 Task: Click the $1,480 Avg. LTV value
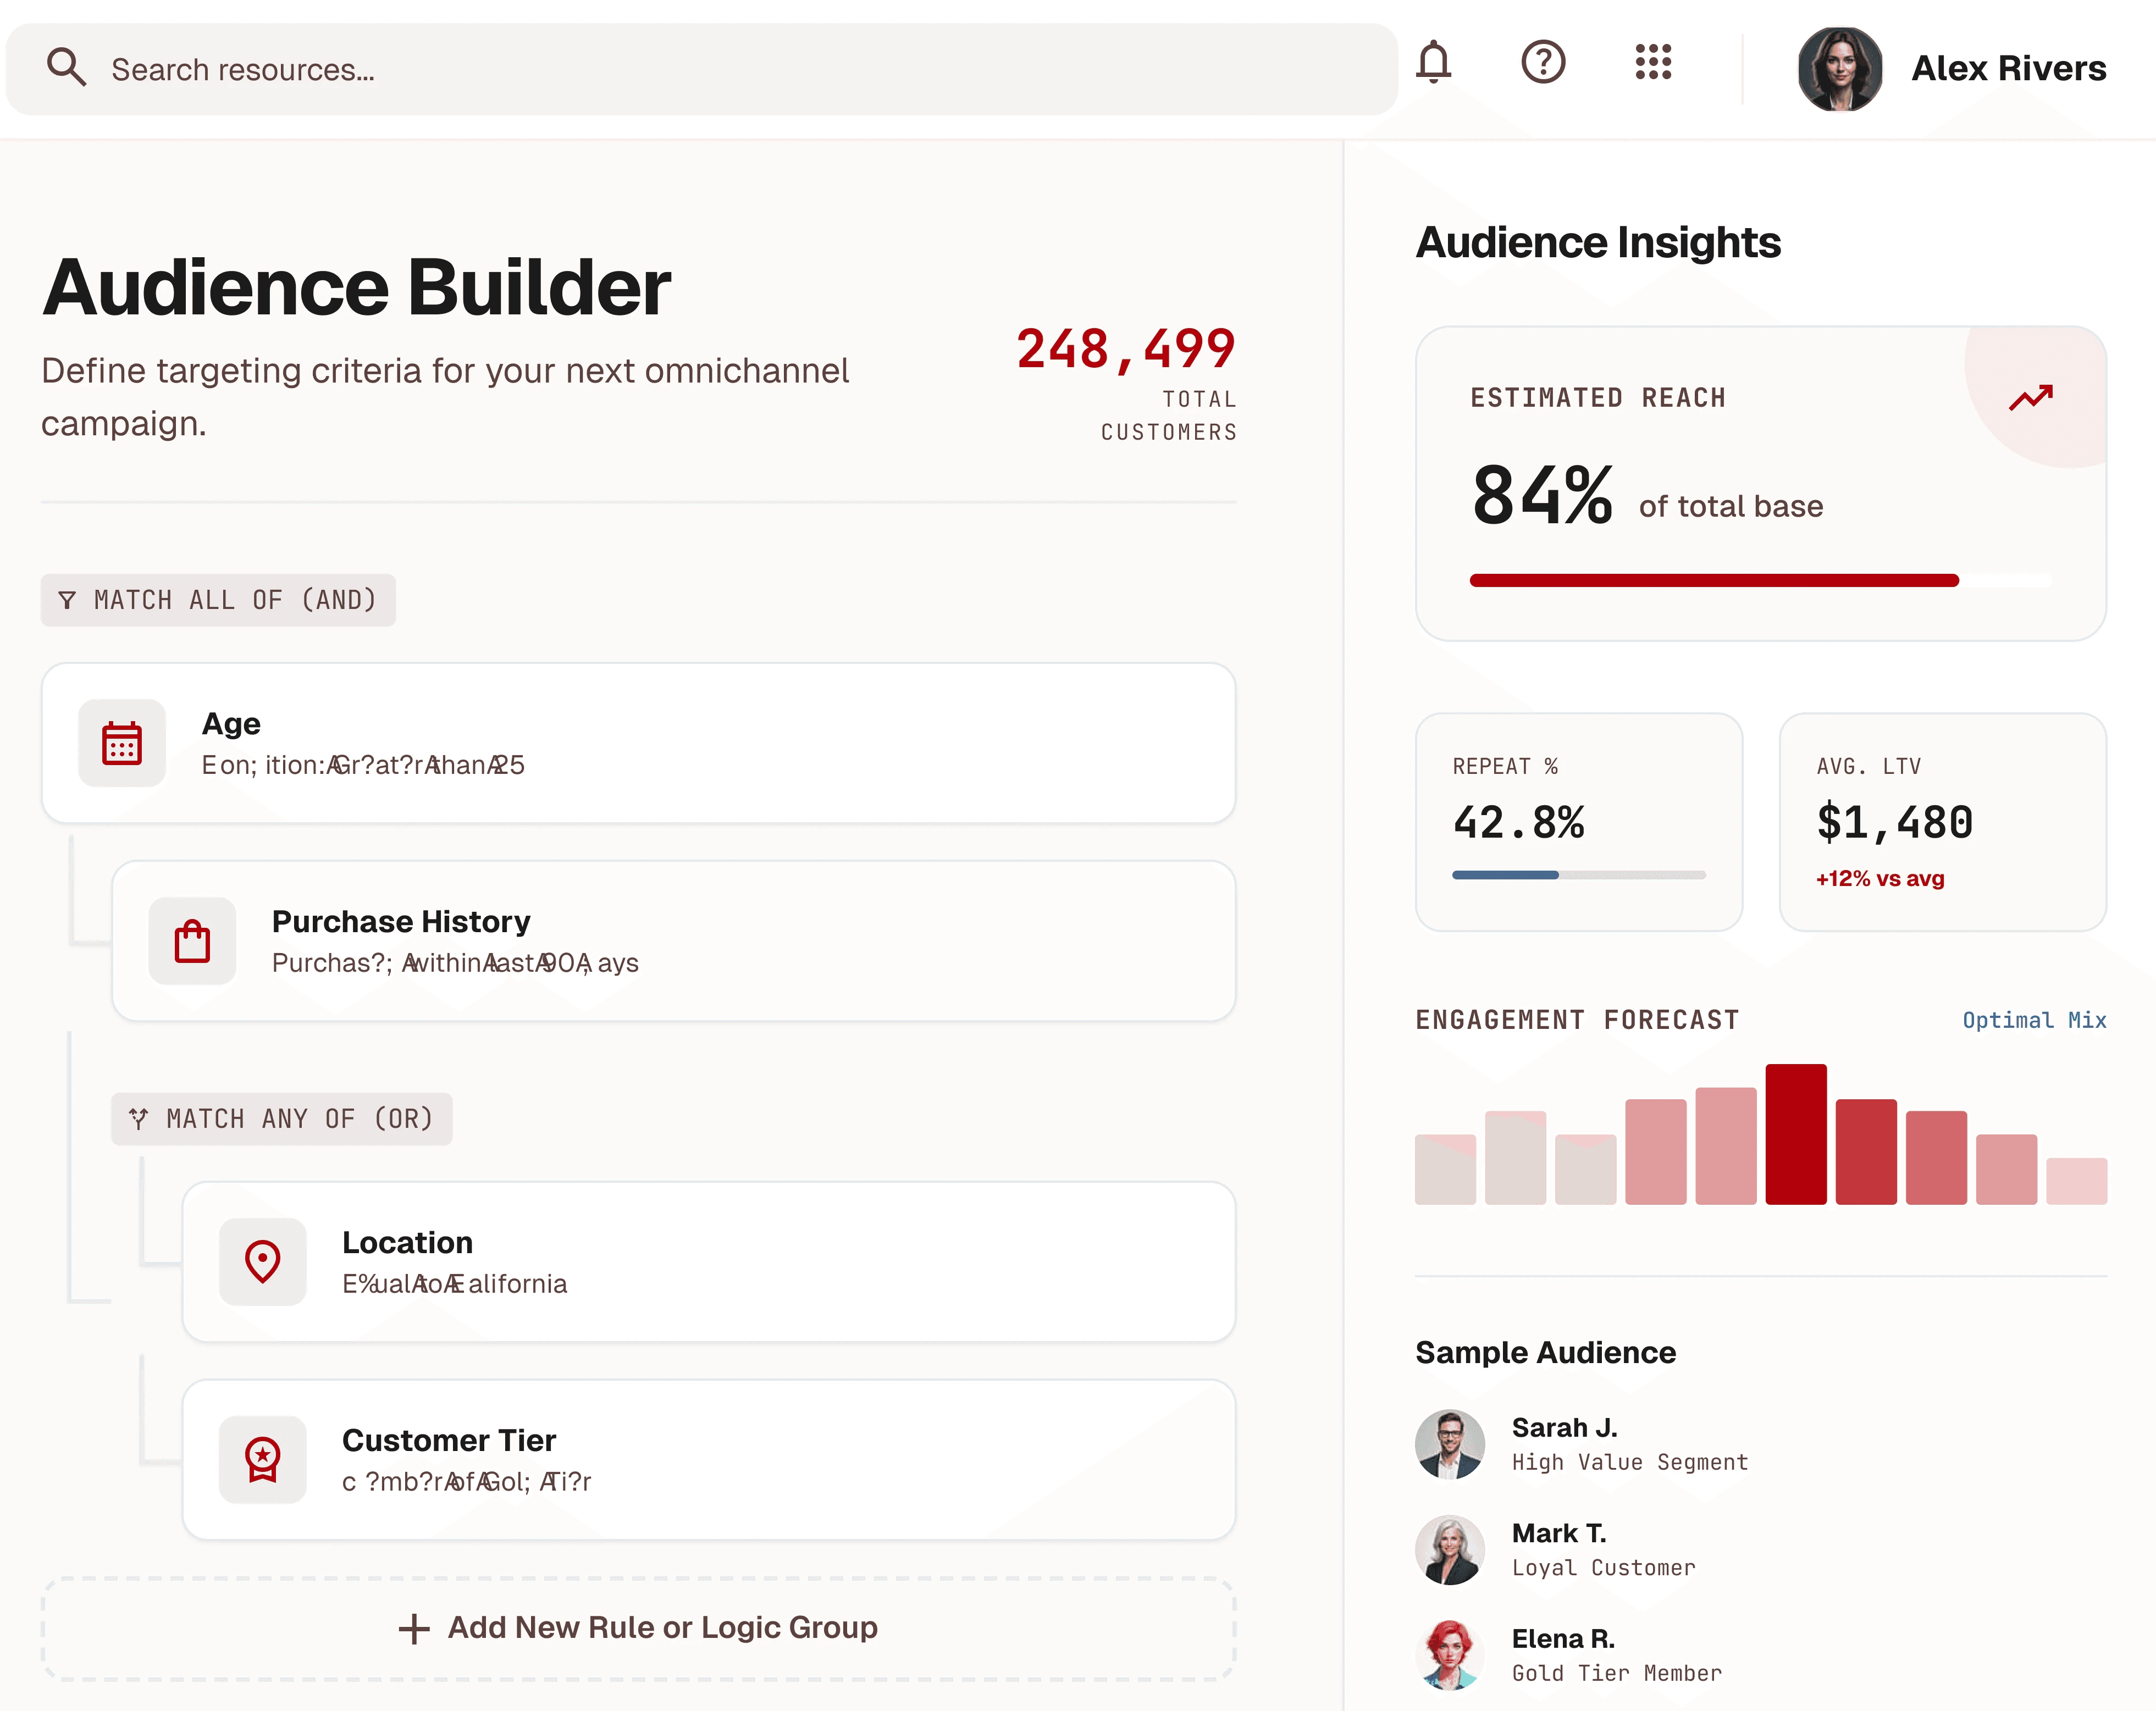pos(1894,823)
